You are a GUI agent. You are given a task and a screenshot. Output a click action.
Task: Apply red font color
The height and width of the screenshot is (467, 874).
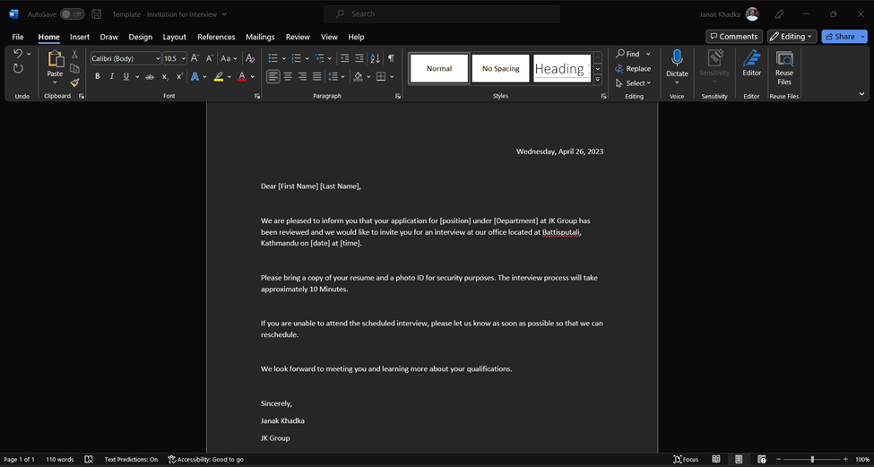point(242,76)
